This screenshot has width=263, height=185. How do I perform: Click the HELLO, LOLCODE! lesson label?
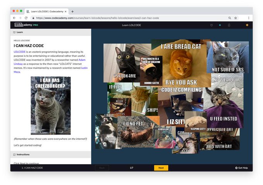(22, 41)
